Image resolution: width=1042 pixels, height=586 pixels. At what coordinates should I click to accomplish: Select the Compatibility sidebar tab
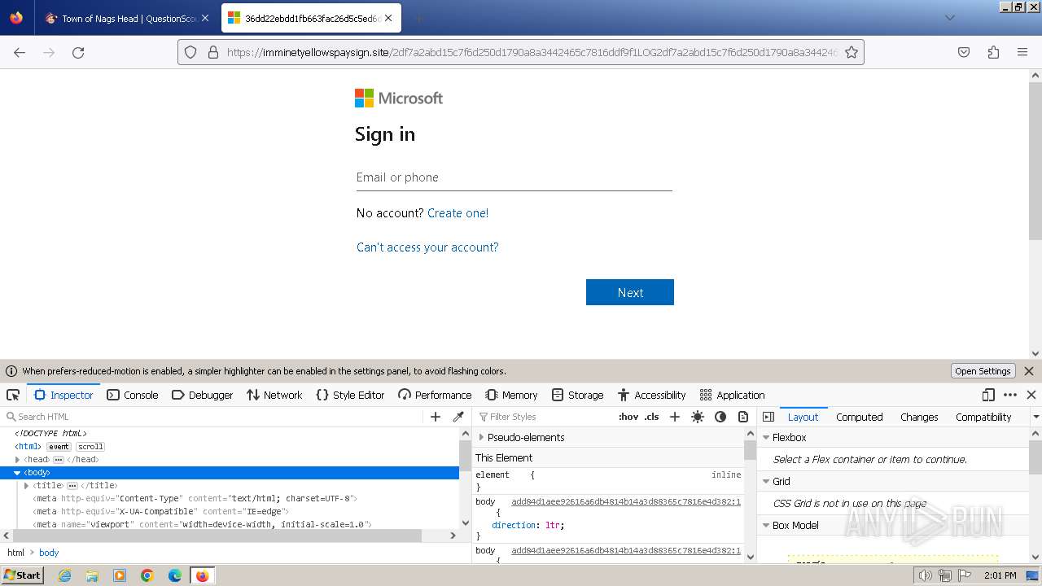983,417
